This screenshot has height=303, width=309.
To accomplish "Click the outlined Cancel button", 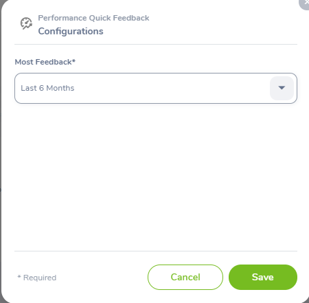I will [185, 277].
